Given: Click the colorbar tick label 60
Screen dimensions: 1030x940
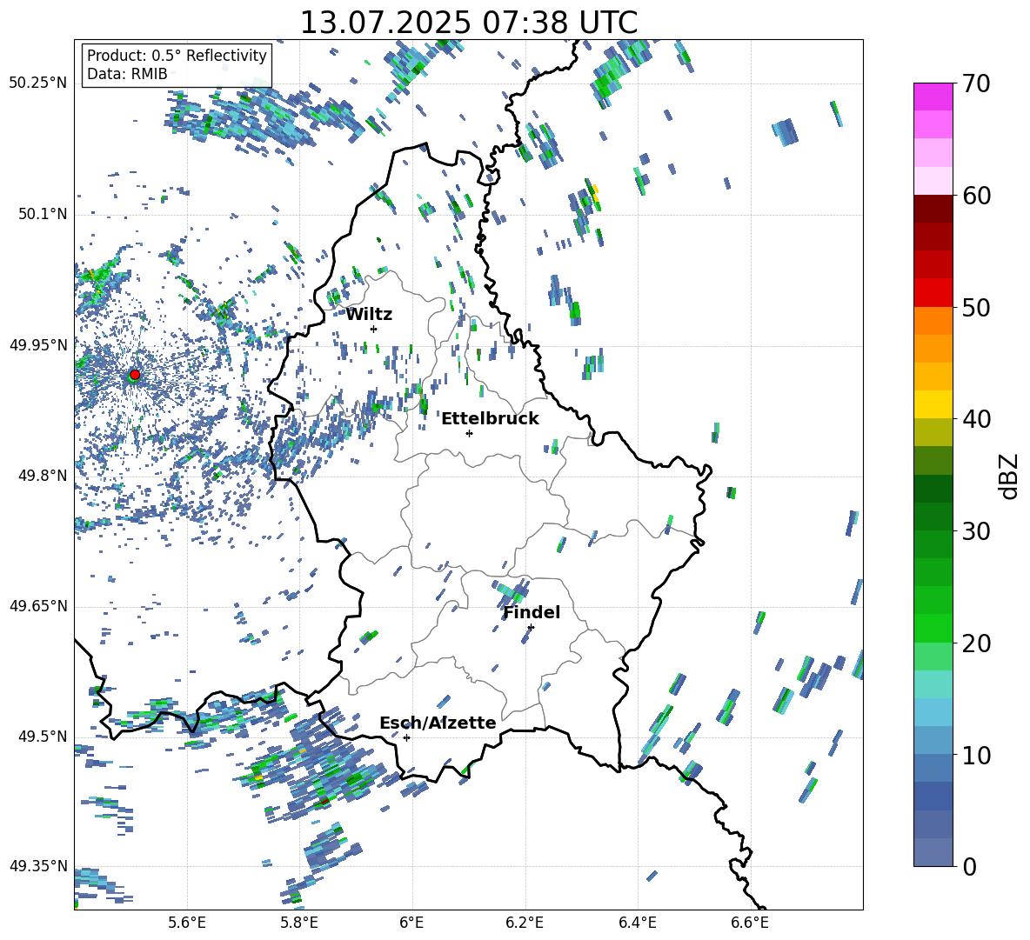Looking at the screenshot, I should tap(976, 196).
